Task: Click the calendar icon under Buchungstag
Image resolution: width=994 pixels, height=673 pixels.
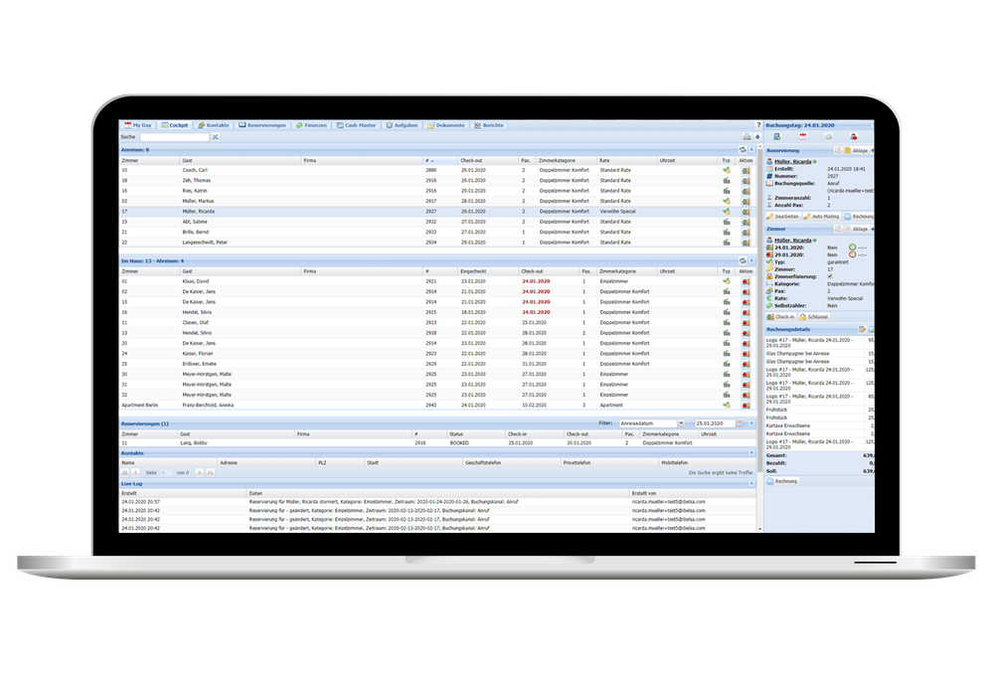Action: pos(802,137)
